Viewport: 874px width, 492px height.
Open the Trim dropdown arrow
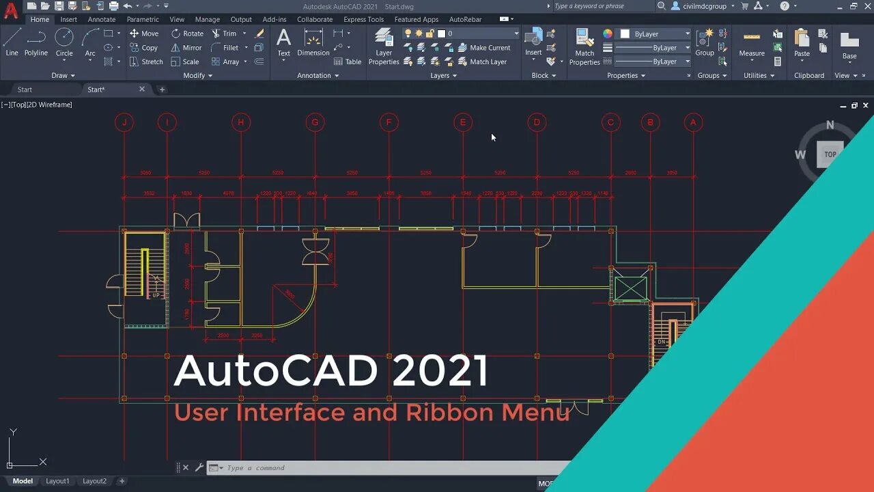pyautogui.click(x=244, y=33)
